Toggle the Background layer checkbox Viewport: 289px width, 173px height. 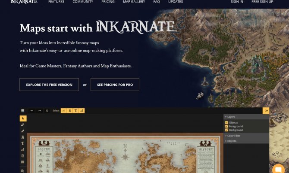point(227,130)
